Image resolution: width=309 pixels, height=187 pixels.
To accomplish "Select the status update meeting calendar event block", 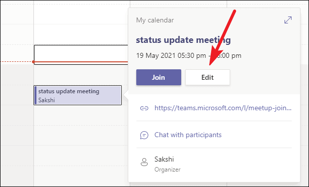I will (x=78, y=95).
